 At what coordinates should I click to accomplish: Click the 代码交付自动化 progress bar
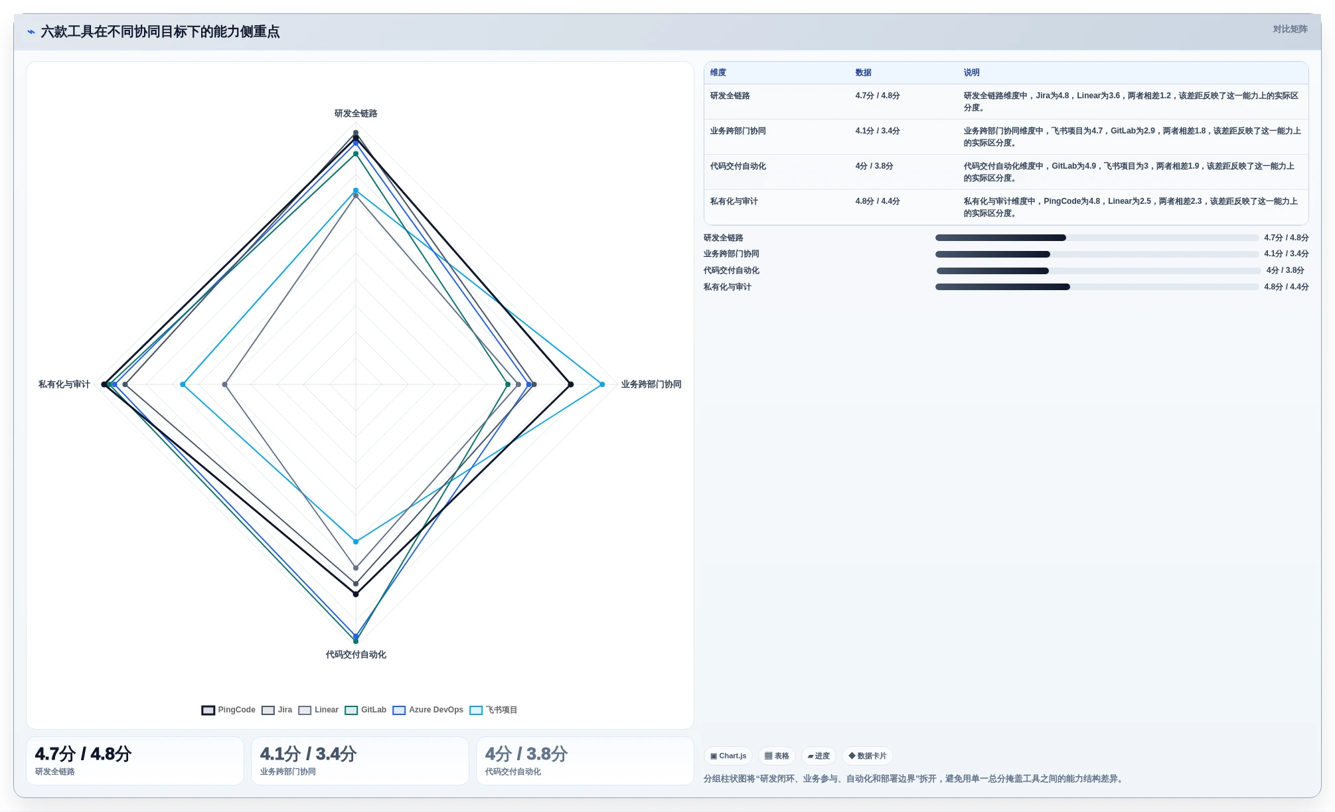click(1099, 271)
